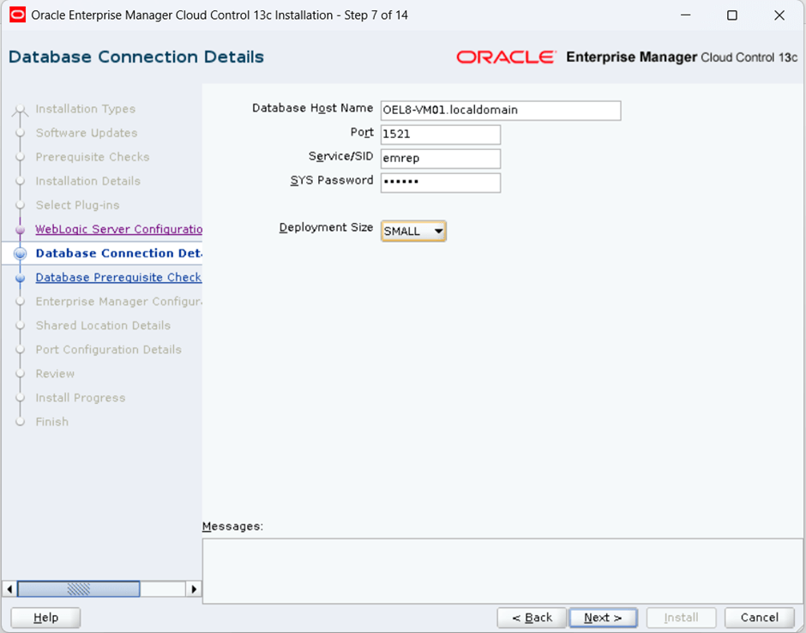
Task: Click the Database Connection Details step marker
Action: 20,254
